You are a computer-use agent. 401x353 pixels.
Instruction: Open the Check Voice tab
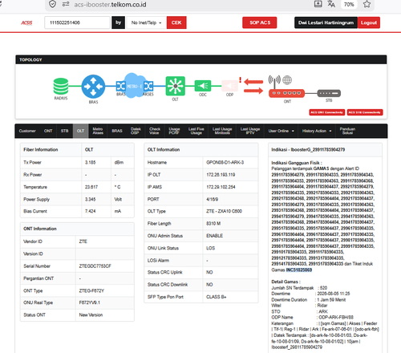pos(155,131)
